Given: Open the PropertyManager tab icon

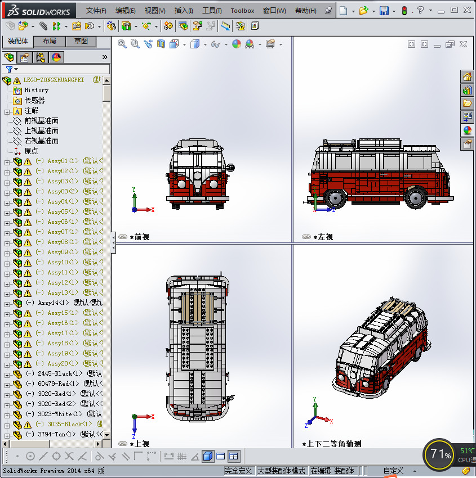Looking at the screenshot, I should (25, 57).
